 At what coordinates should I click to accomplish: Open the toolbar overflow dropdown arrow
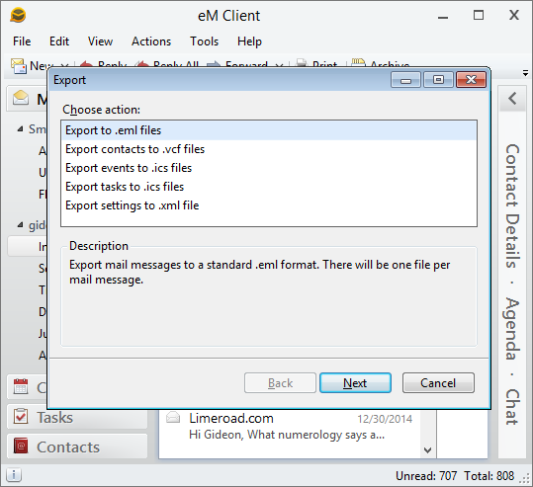click(x=525, y=73)
